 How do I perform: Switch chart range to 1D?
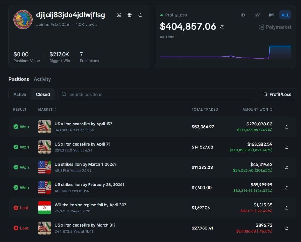(242, 15)
